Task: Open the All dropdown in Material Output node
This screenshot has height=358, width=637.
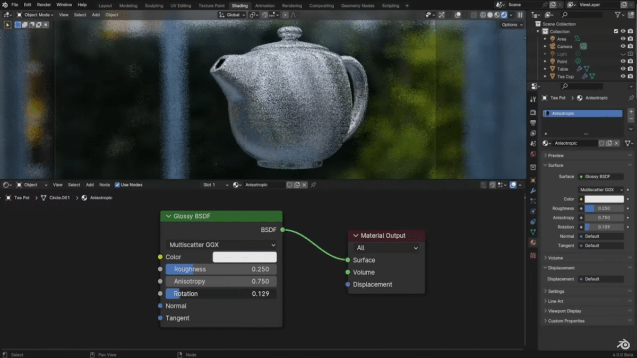Action: [x=386, y=248]
